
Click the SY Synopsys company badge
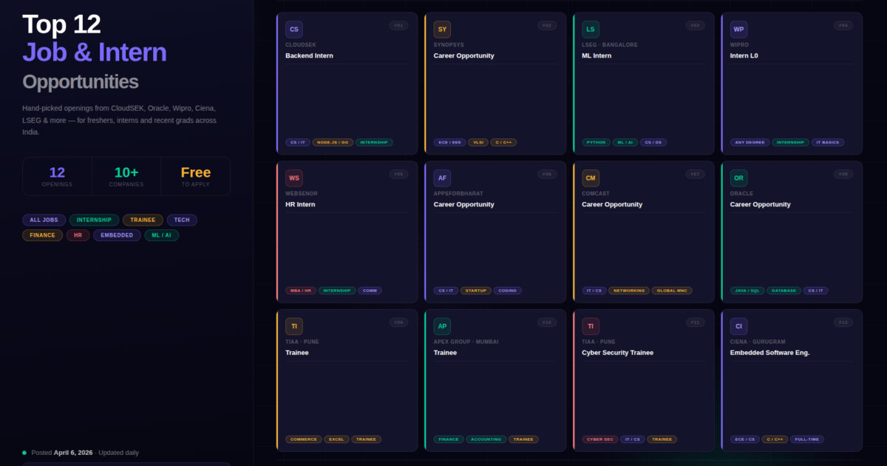(442, 30)
